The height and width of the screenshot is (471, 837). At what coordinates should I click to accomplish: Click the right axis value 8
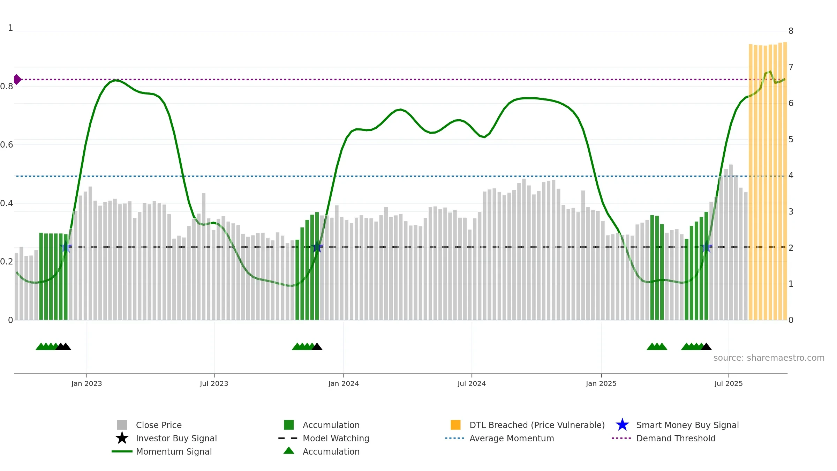[x=791, y=31]
